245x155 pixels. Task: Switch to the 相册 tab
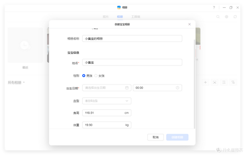120,17
